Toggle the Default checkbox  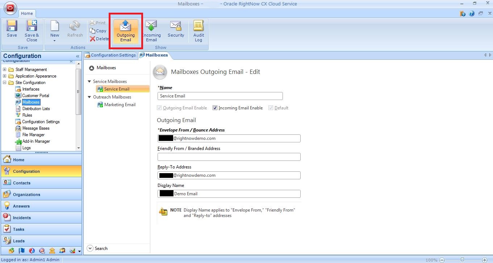pyautogui.click(x=271, y=108)
